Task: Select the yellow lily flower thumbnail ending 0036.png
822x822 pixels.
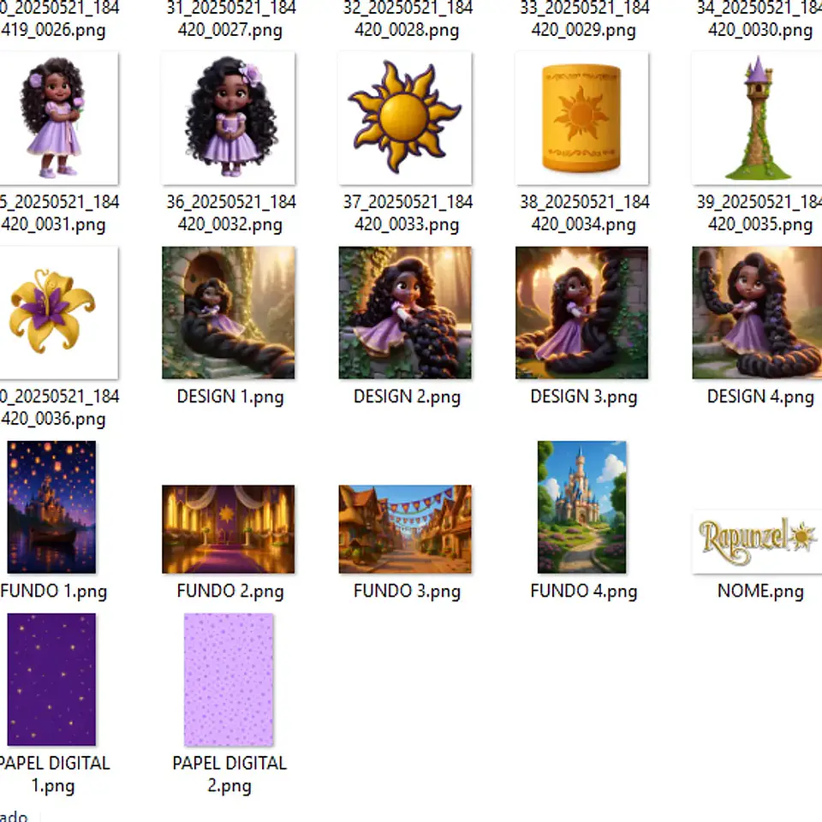Action: tap(59, 313)
